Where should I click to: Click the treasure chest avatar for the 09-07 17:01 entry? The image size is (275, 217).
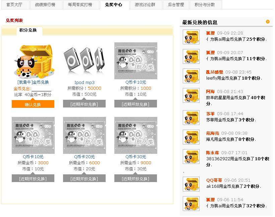click(191, 157)
